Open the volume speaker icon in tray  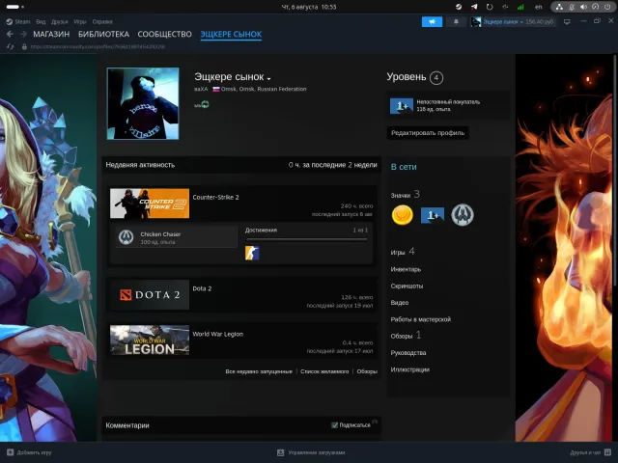point(583,7)
